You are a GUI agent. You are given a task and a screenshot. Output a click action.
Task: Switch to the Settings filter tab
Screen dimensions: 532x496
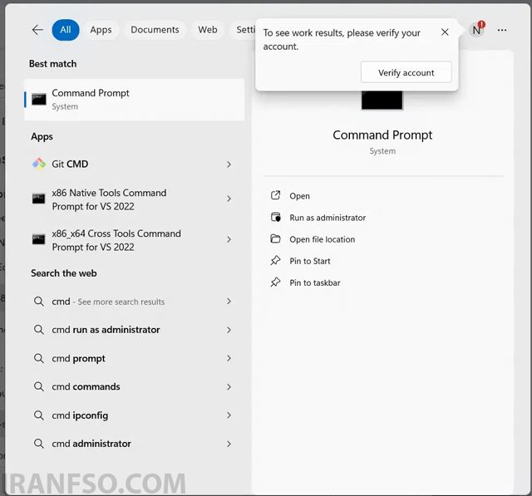tap(243, 30)
